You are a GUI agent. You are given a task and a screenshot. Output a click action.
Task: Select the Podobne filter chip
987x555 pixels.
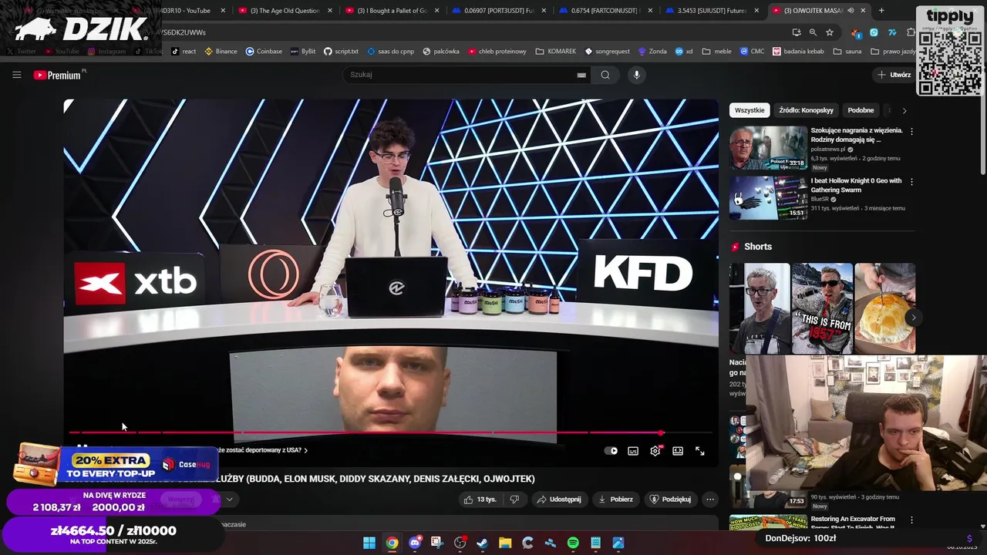(861, 110)
